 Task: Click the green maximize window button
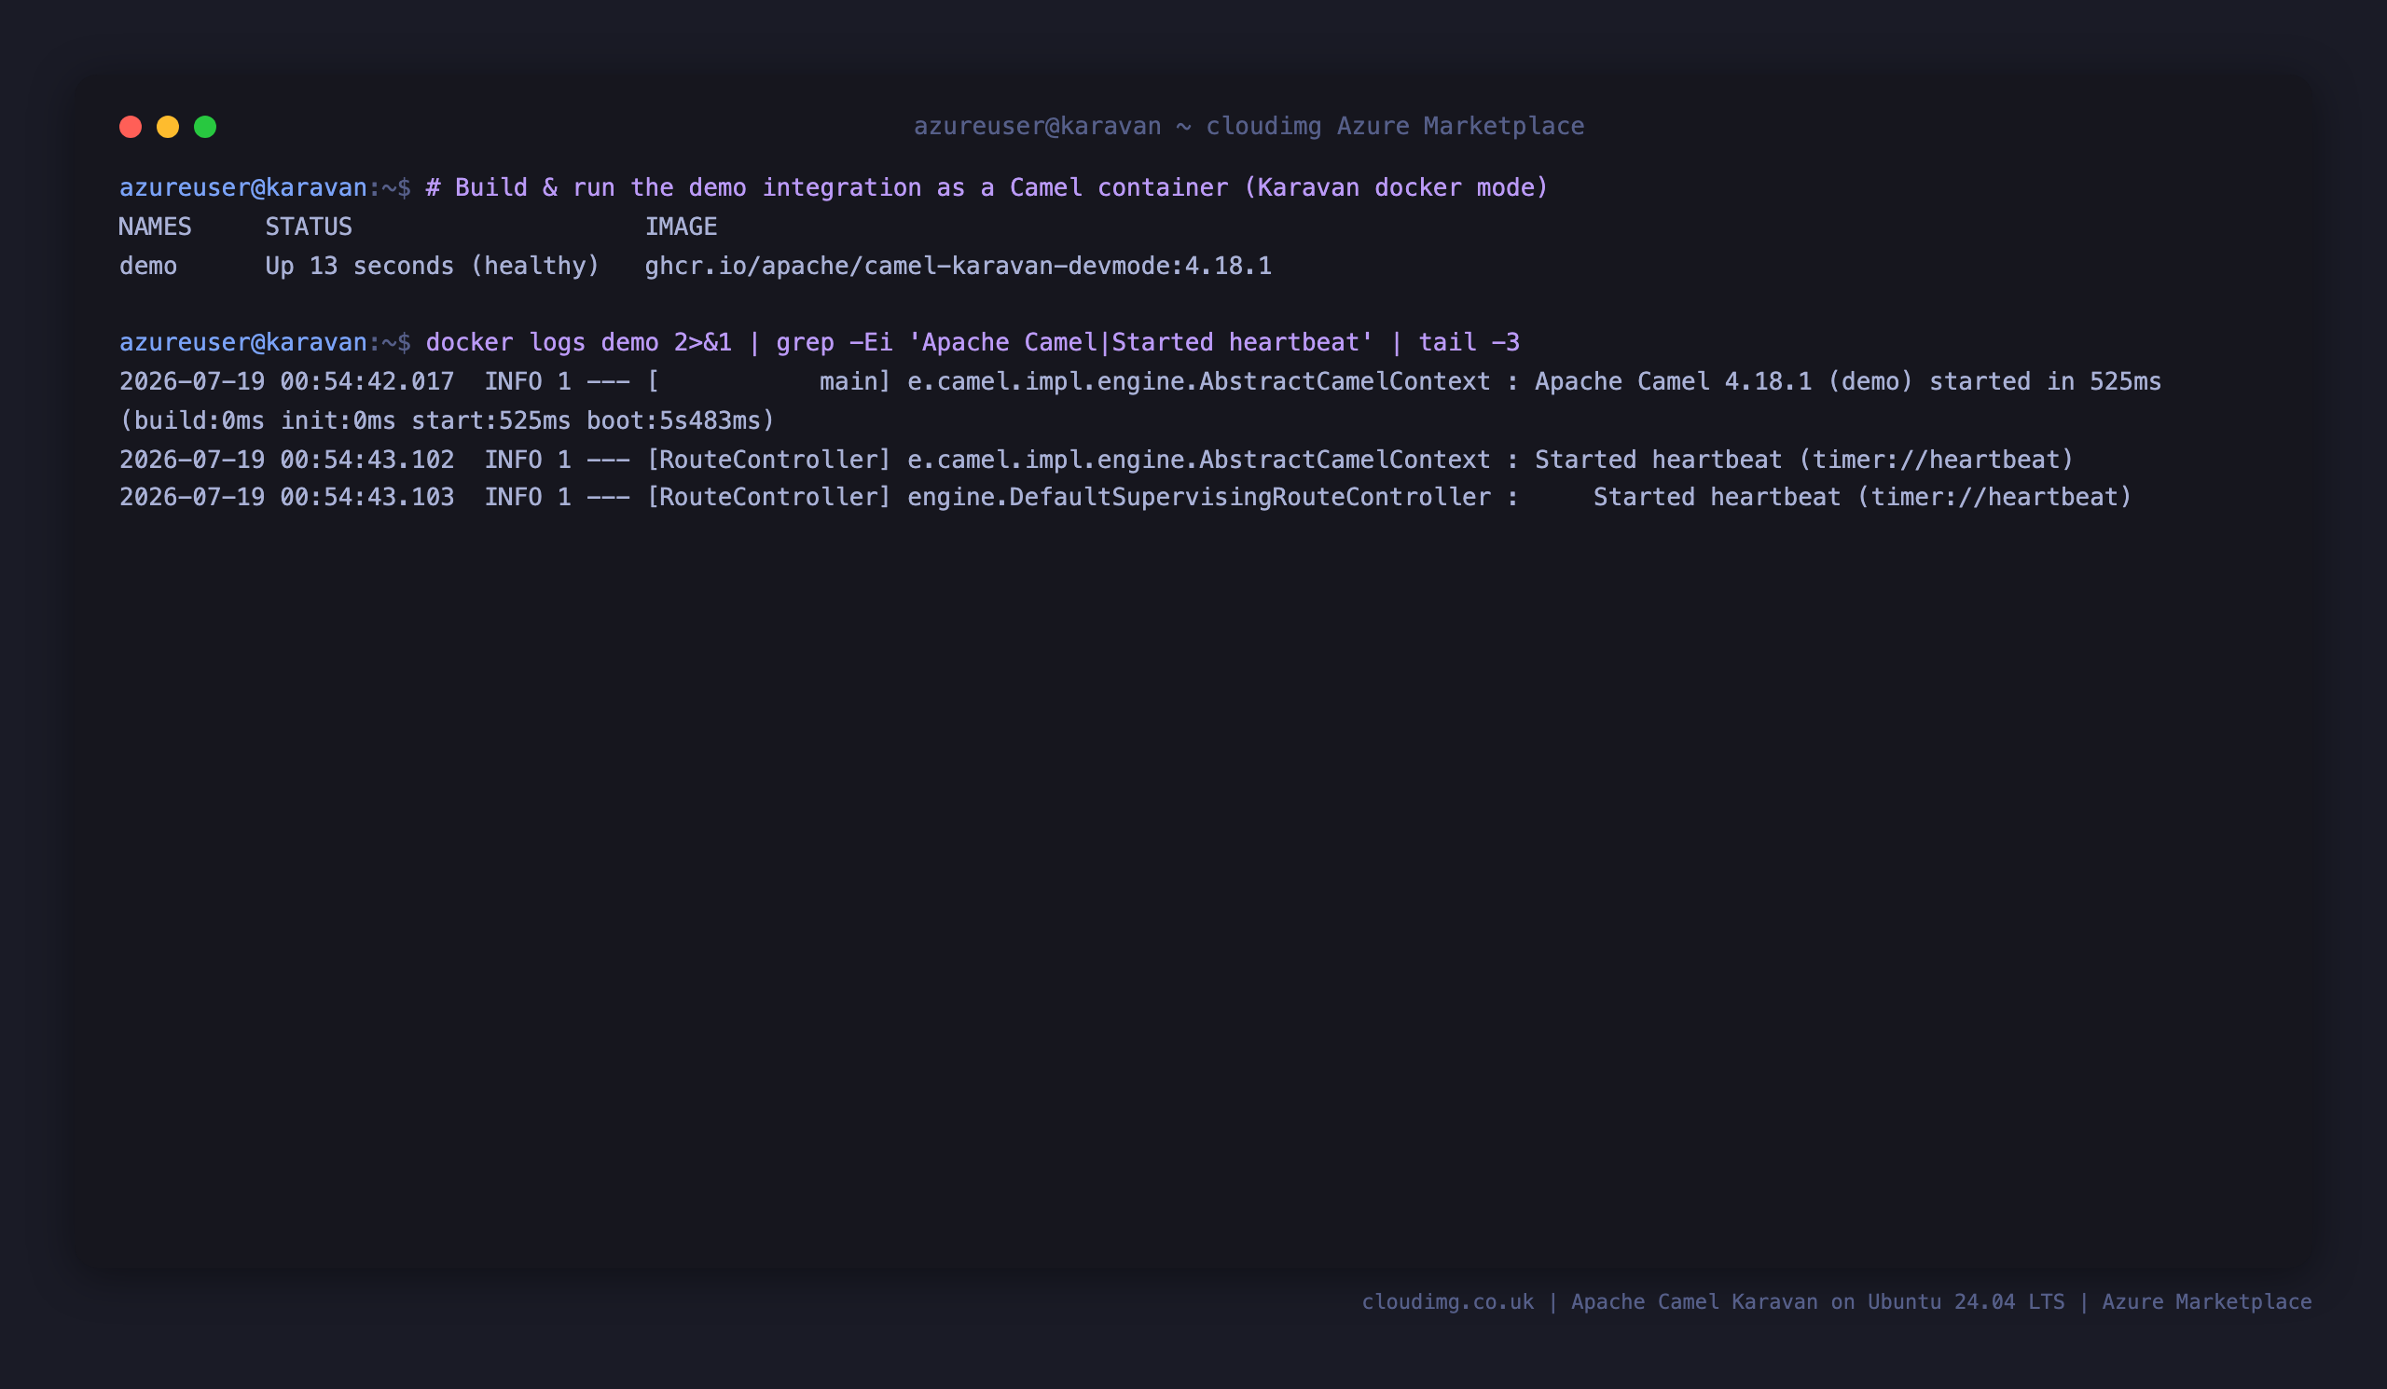point(205,127)
